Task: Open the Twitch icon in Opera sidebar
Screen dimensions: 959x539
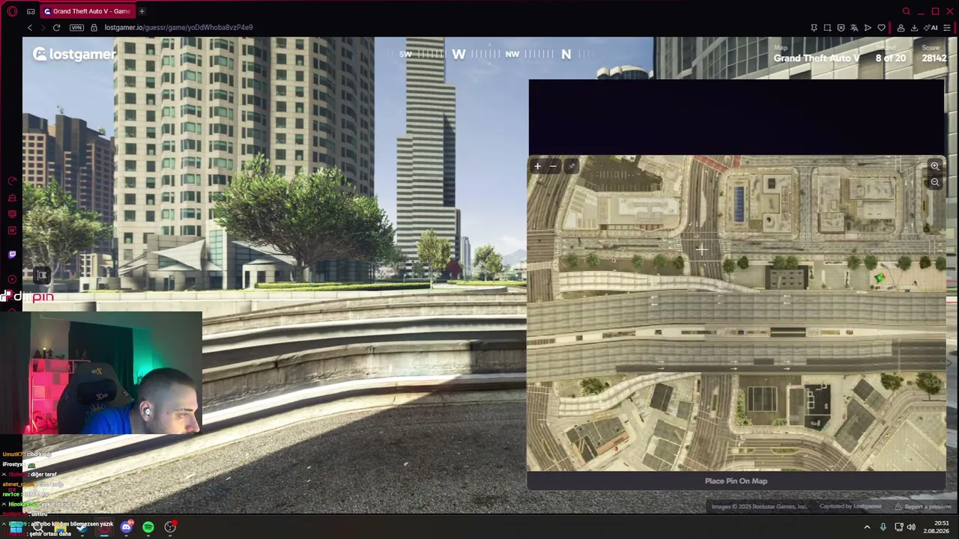Action: pyautogui.click(x=12, y=255)
